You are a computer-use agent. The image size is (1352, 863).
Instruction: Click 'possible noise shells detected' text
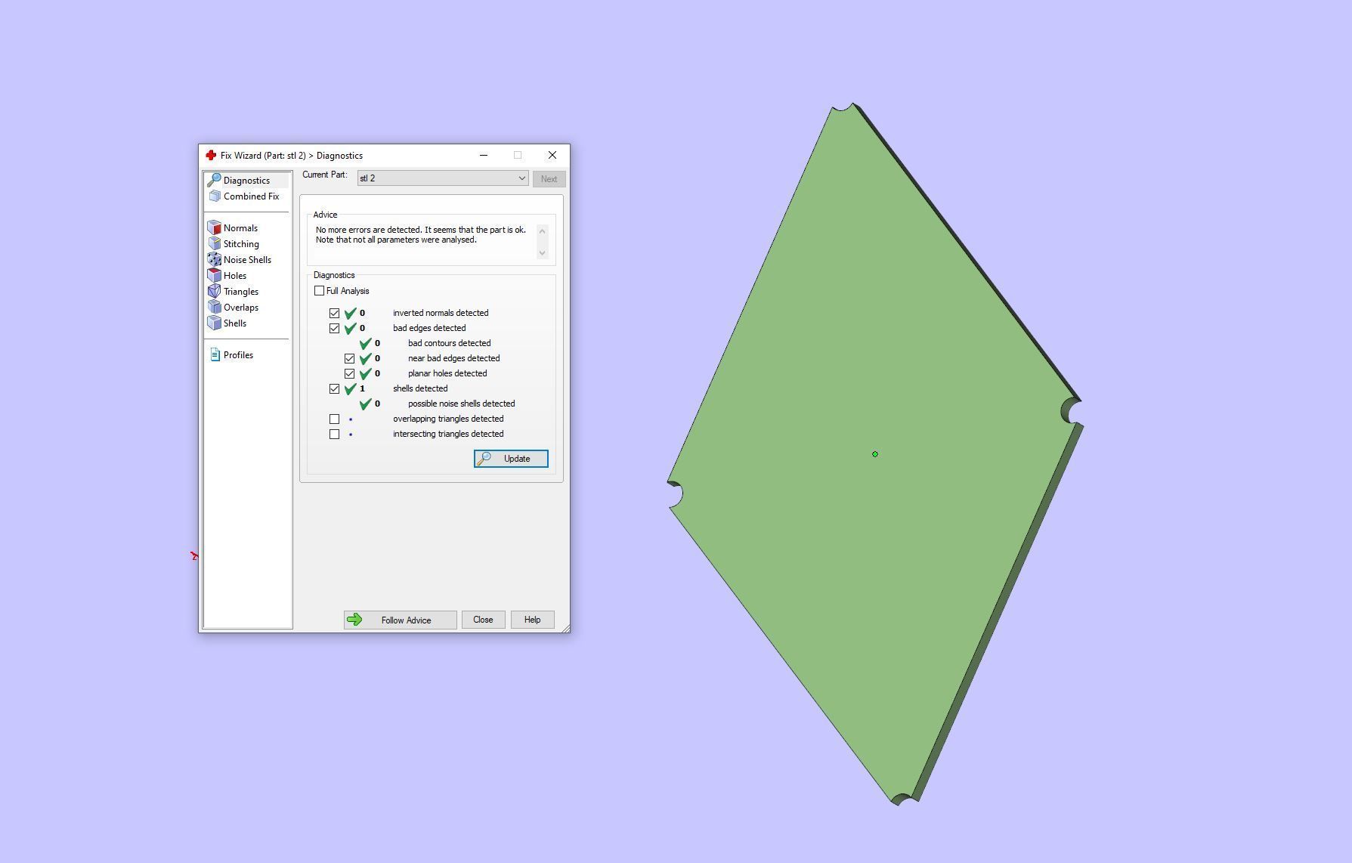click(x=461, y=404)
